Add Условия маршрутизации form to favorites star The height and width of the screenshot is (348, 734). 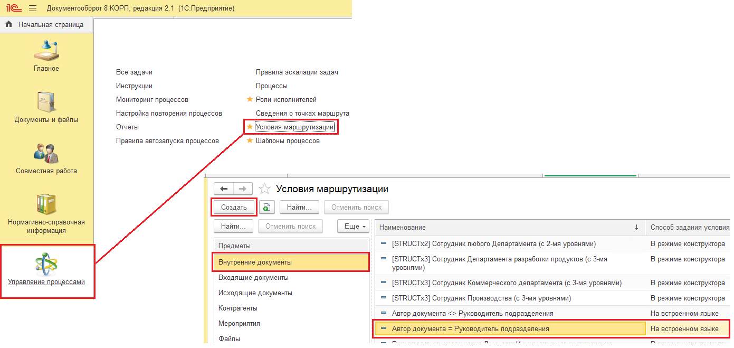click(x=264, y=189)
